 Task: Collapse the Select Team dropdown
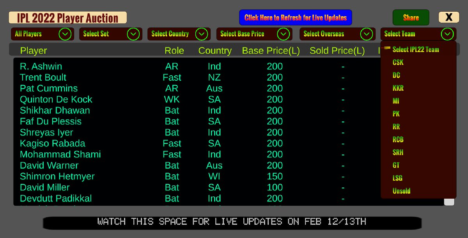(x=418, y=34)
